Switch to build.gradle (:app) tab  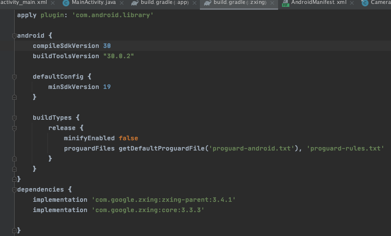[x=165, y=2]
